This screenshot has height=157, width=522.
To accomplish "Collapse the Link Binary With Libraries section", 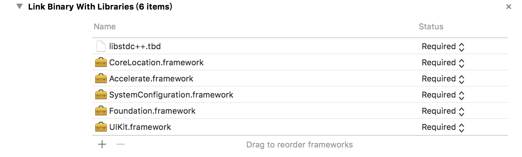I will coord(20,7).
